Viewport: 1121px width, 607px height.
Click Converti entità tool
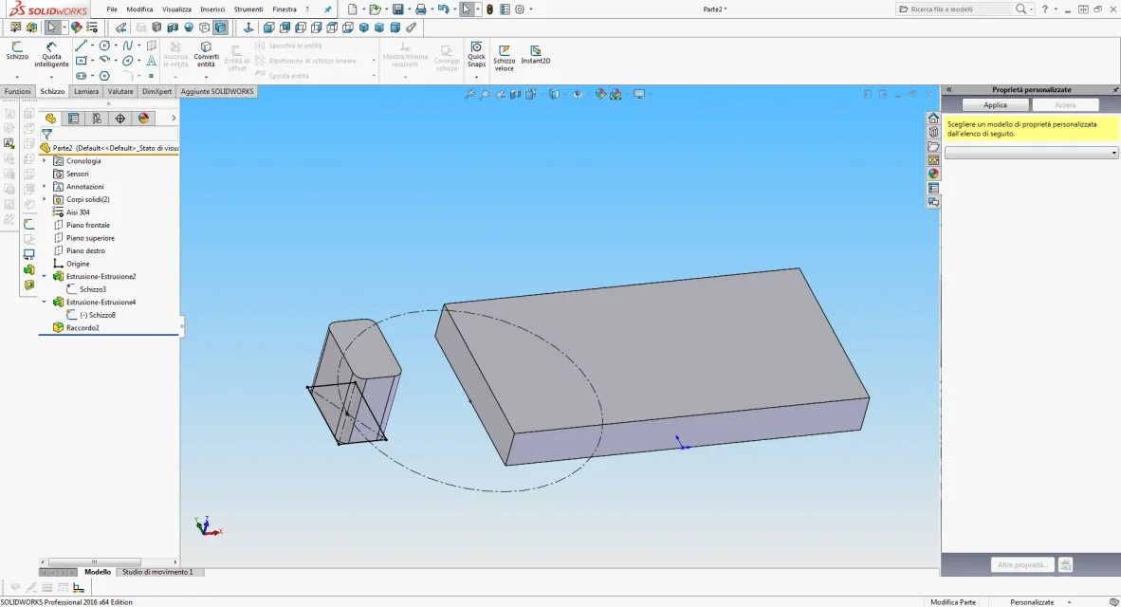tap(206, 54)
